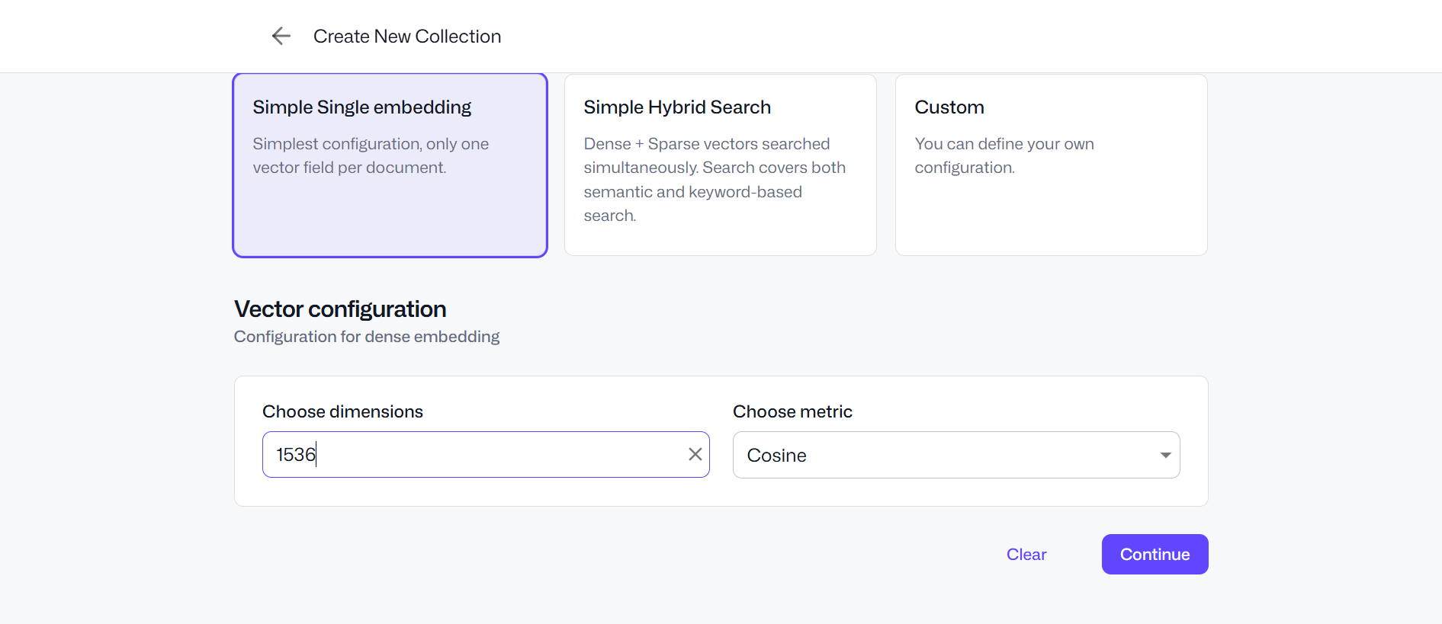Viewport: 1442px width, 624px height.
Task: Click the Choose metric label
Action: coord(792,411)
